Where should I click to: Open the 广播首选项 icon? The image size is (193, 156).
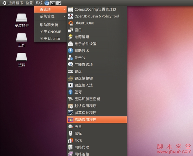point(71,64)
